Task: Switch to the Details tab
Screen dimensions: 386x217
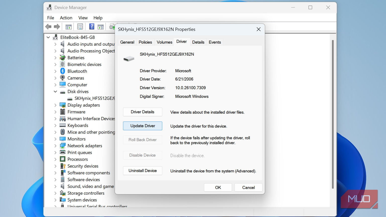Action: coord(198,42)
